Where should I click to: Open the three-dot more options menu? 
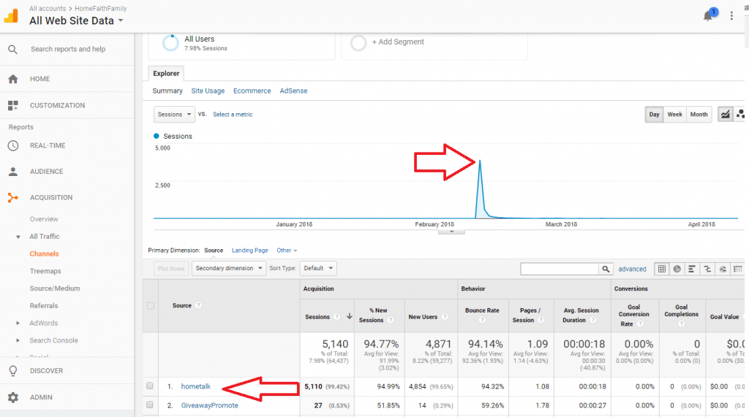coord(731,16)
